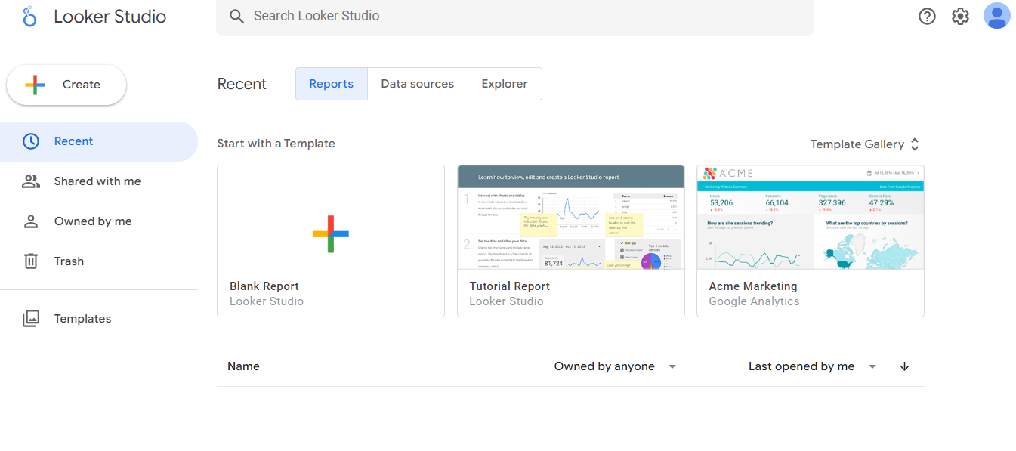
Task: Click the Blank Report title text
Action: pyautogui.click(x=264, y=286)
